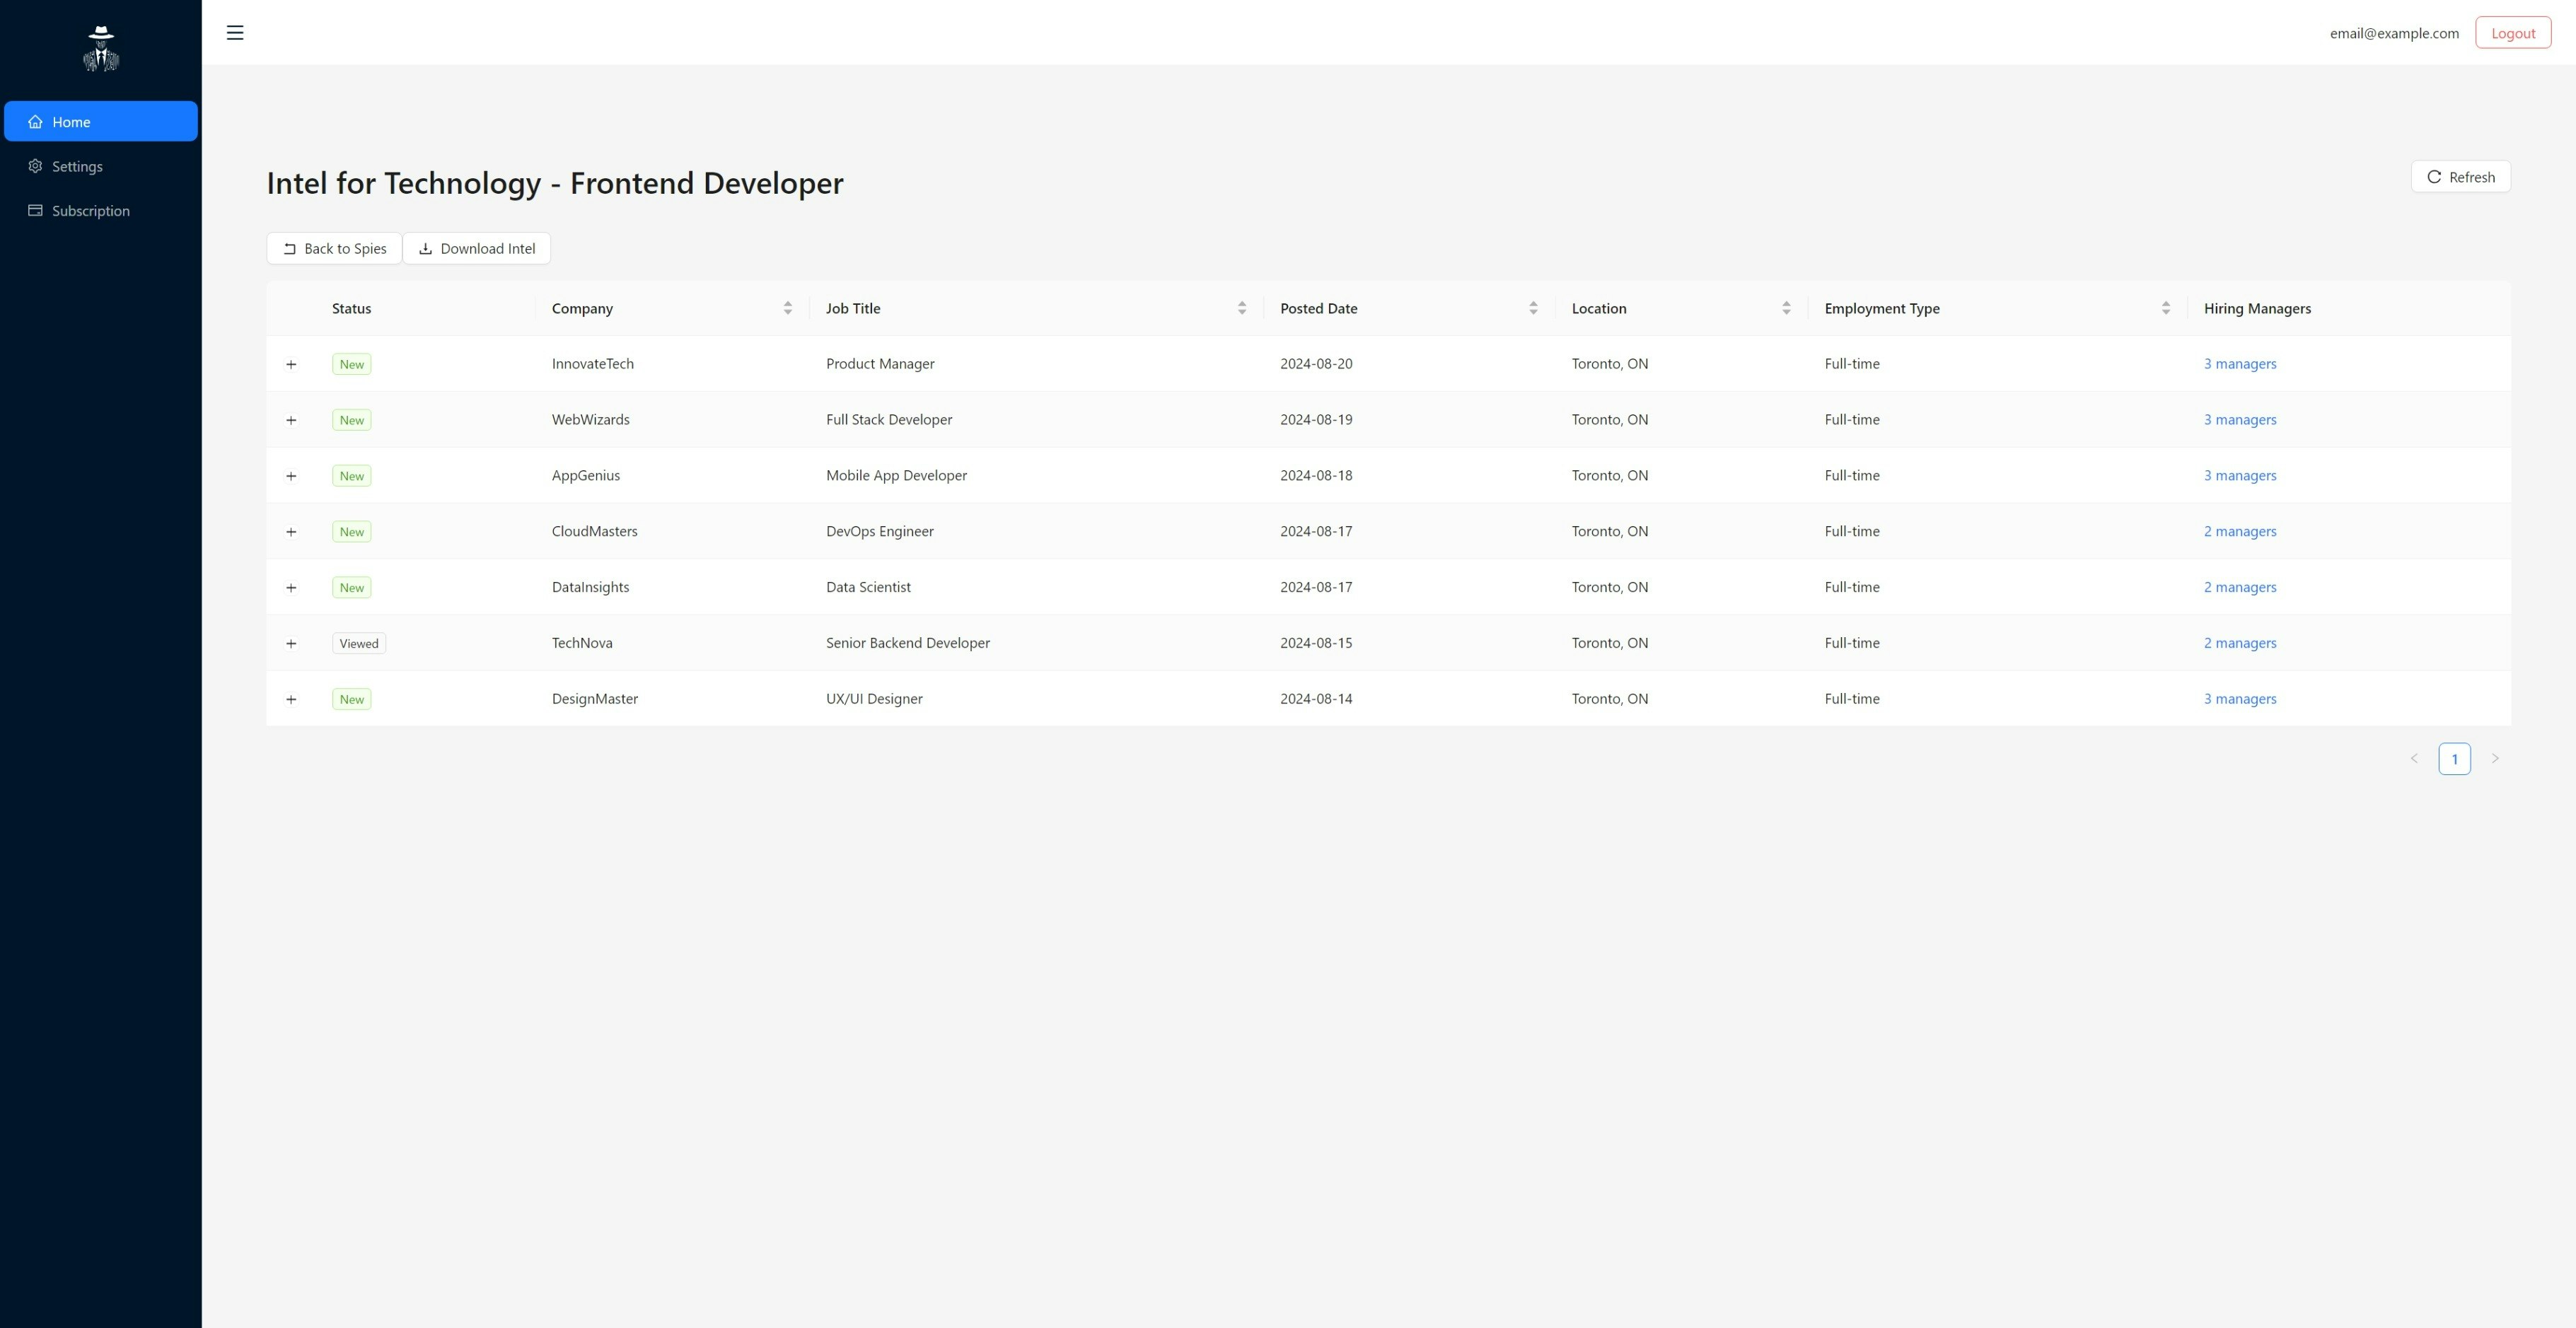The width and height of the screenshot is (2576, 1328).
Task: Click the previous page arrow
Action: coord(2414,758)
